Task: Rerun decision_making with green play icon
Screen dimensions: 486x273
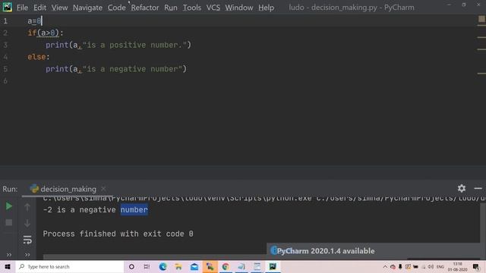Action: (8, 206)
